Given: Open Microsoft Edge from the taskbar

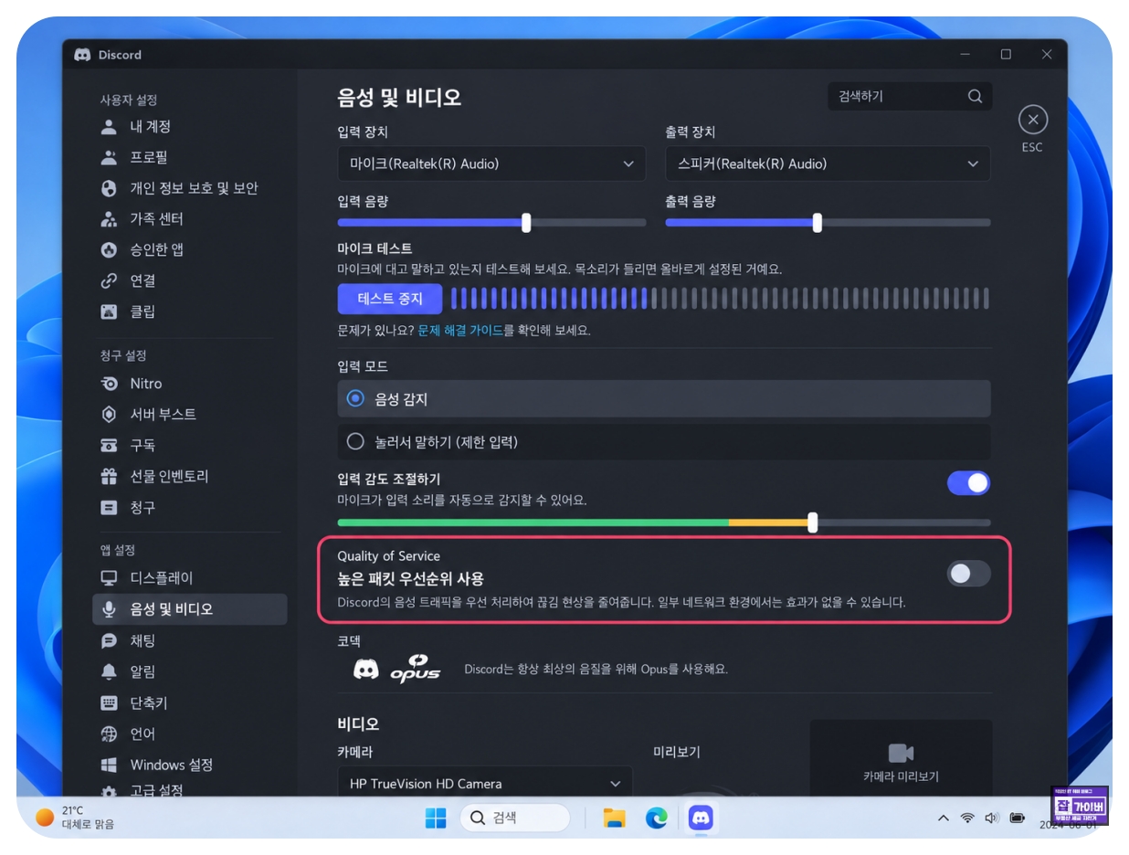Looking at the screenshot, I should tap(657, 818).
